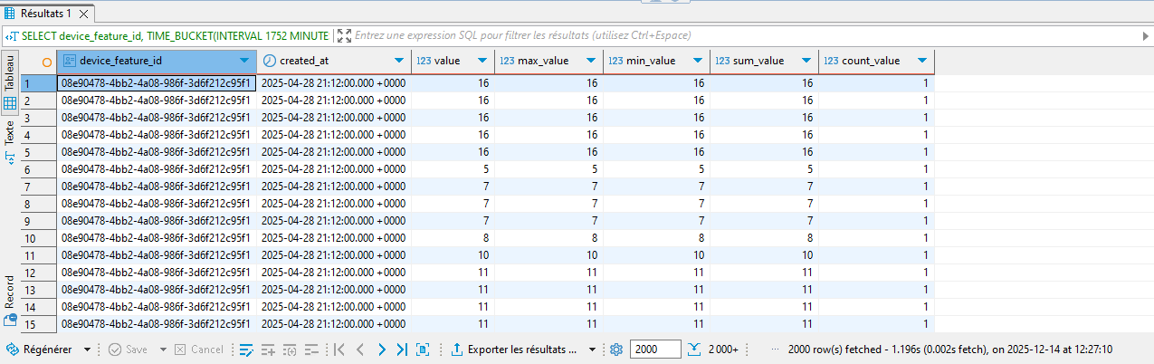Click the Cancel button

[x=198, y=350]
